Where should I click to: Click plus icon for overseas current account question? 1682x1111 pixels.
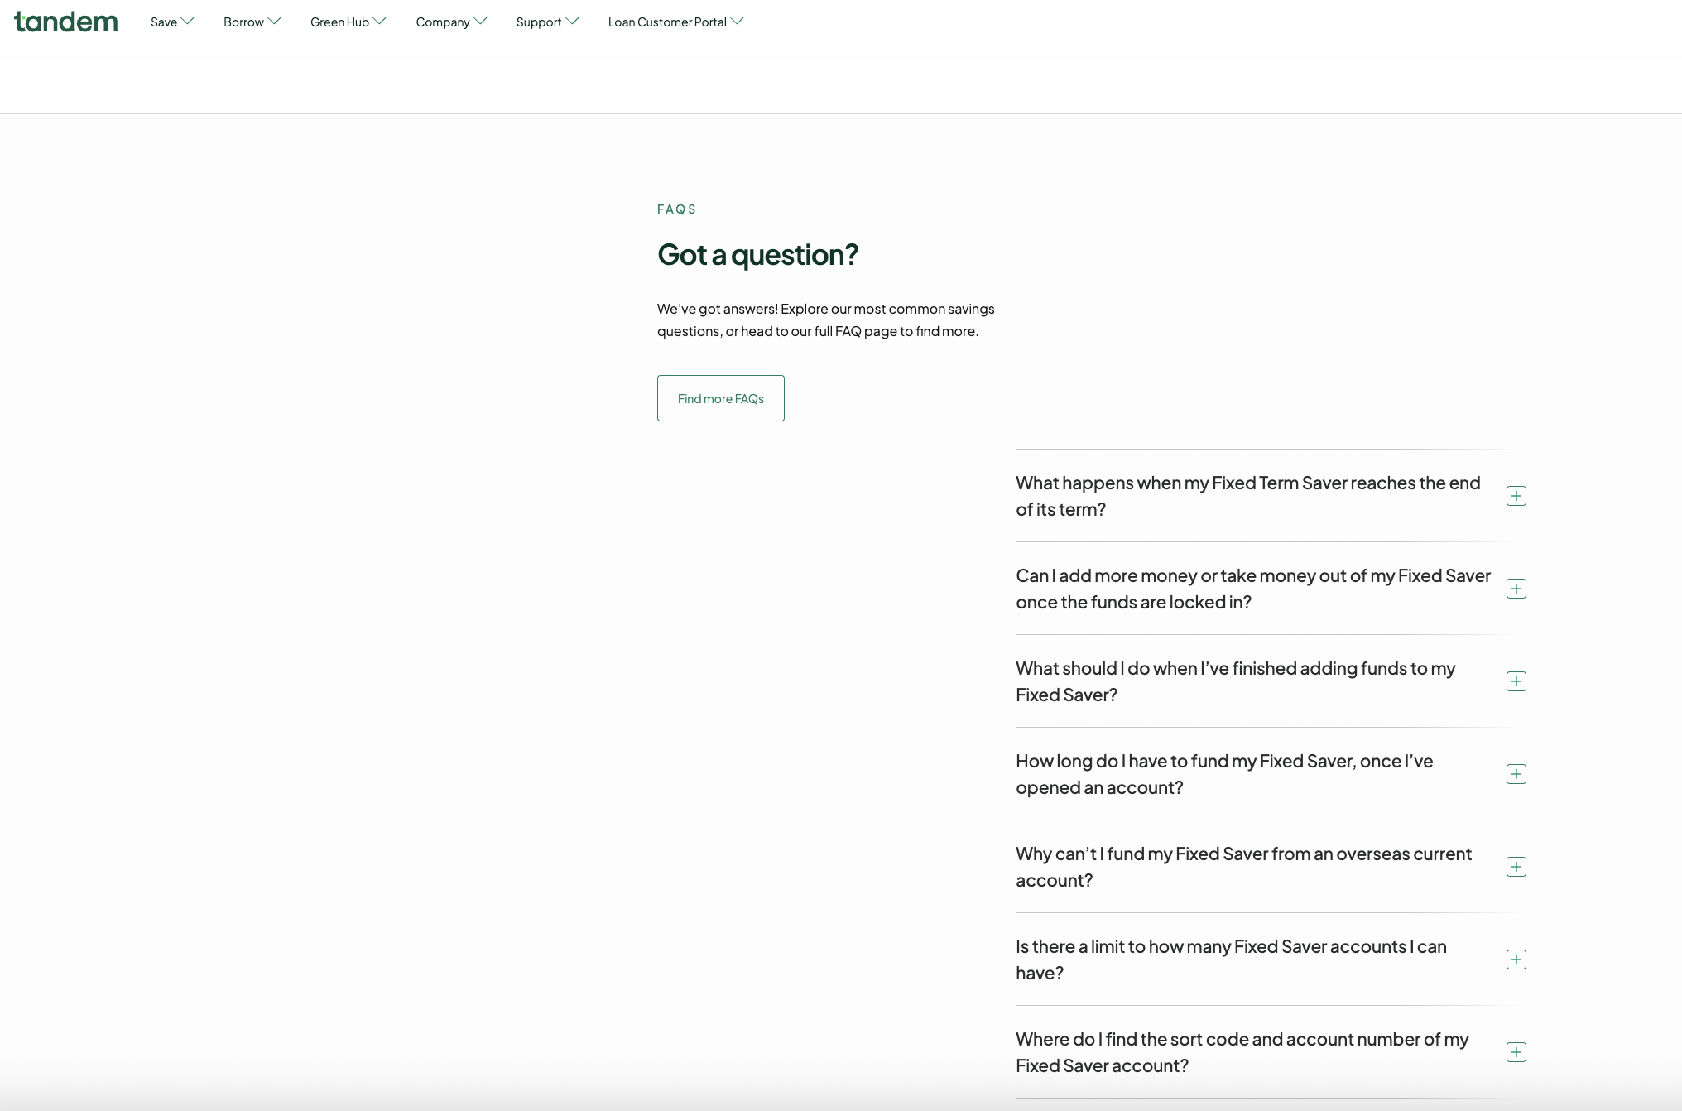pyautogui.click(x=1516, y=867)
